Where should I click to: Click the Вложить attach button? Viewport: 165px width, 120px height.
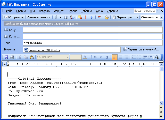(x=11, y=49)
